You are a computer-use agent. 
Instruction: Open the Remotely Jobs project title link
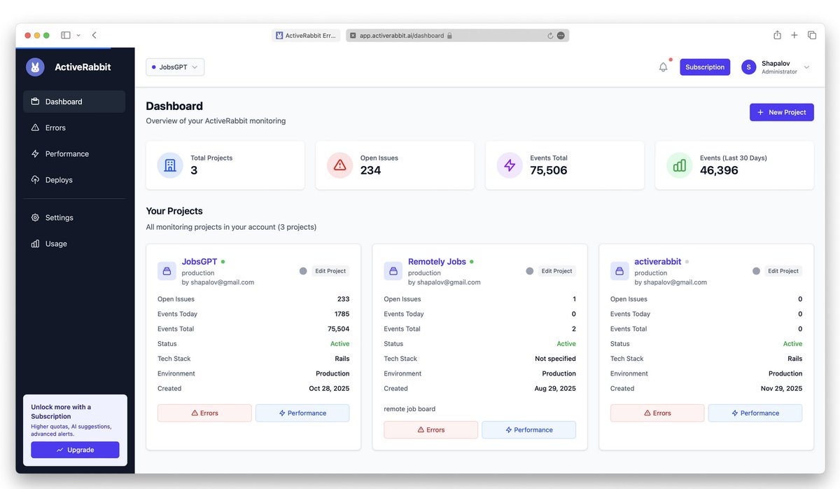pyautogui.click(x=437, y=262)
